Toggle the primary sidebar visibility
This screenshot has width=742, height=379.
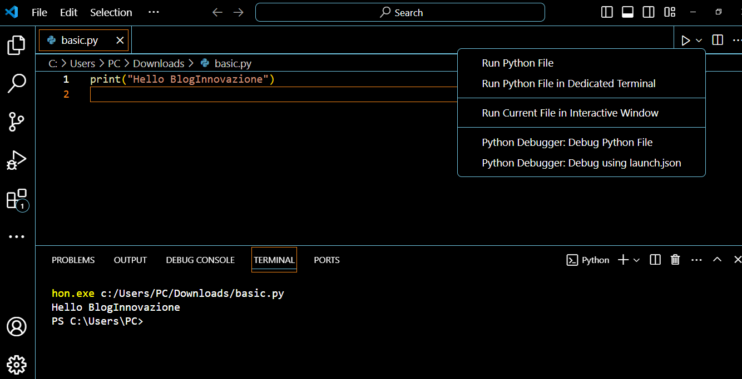click(x=607, y=12)
